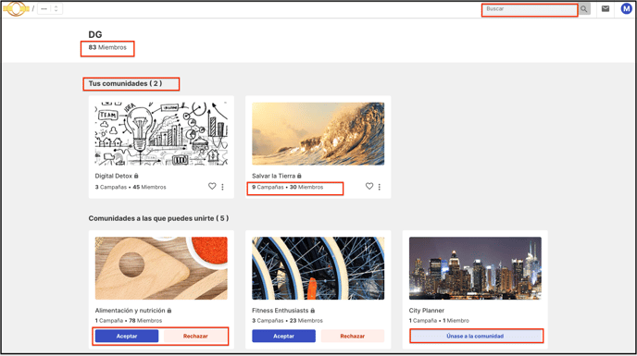Screen dimensions: 637x356
Task: Accept the Fitness Enthusiasts invitation
Action: (283, 336)
